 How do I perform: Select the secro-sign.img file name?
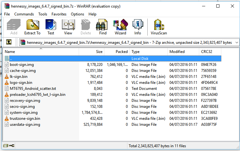22,107
